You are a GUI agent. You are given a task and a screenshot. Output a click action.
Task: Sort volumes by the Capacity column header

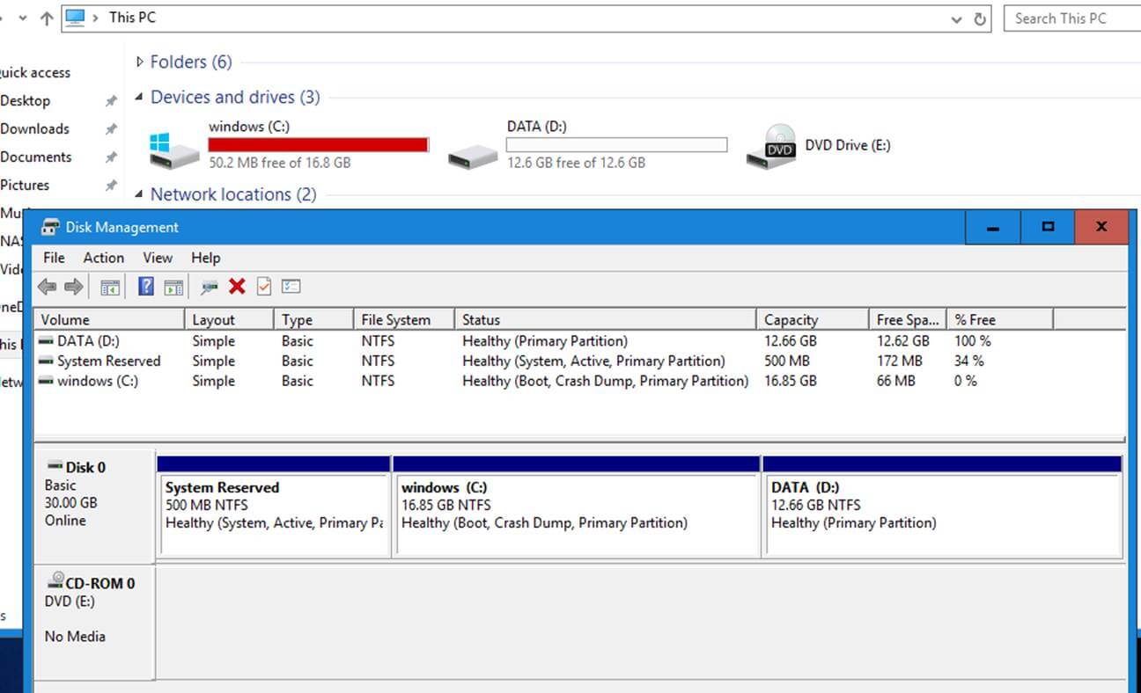[x=791, y=320]
